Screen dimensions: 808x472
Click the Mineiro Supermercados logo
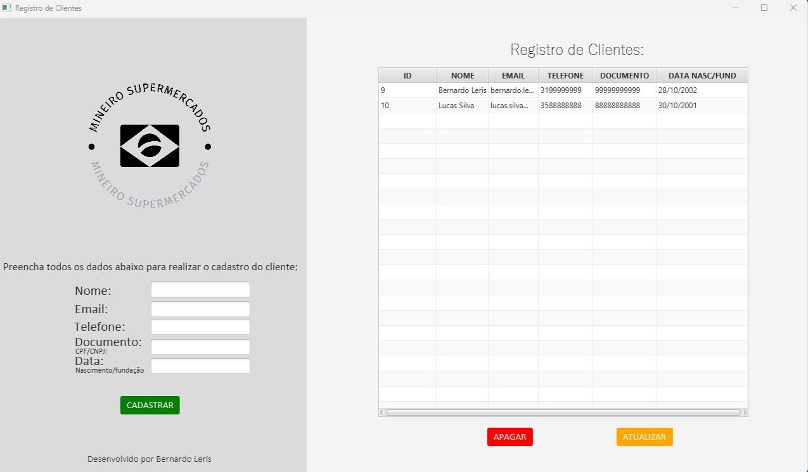click(150, 146)
